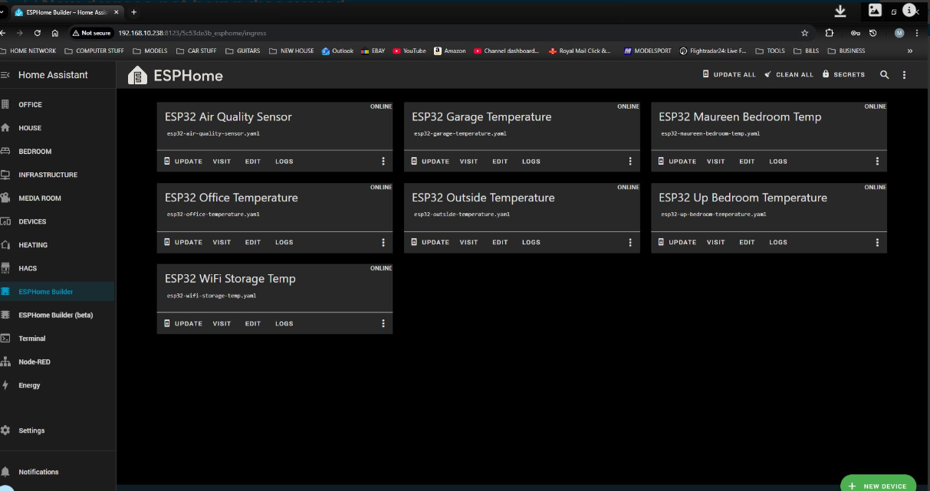Visit the ESP32 Air Quality Sensor web page
This screenshot has height=491, width=930.
pyautogui.click(x=222, y=162)
